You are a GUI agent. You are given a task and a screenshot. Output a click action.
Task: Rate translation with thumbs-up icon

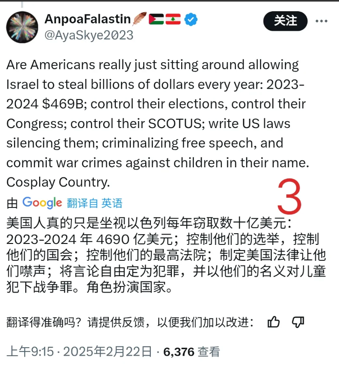click(x=274, y=322)
